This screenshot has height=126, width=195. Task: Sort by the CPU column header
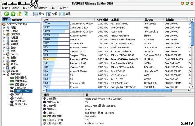click(69, 20)
